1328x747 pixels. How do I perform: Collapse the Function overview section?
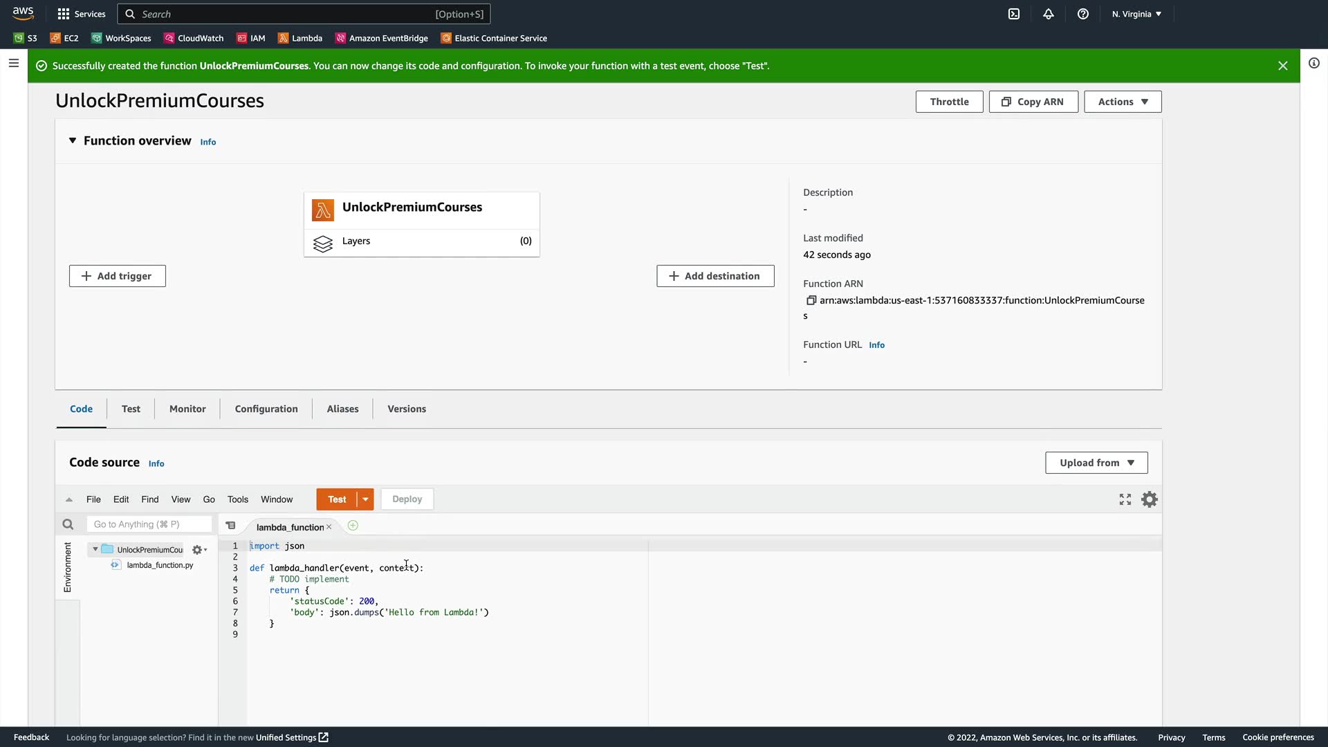[73, 140]
